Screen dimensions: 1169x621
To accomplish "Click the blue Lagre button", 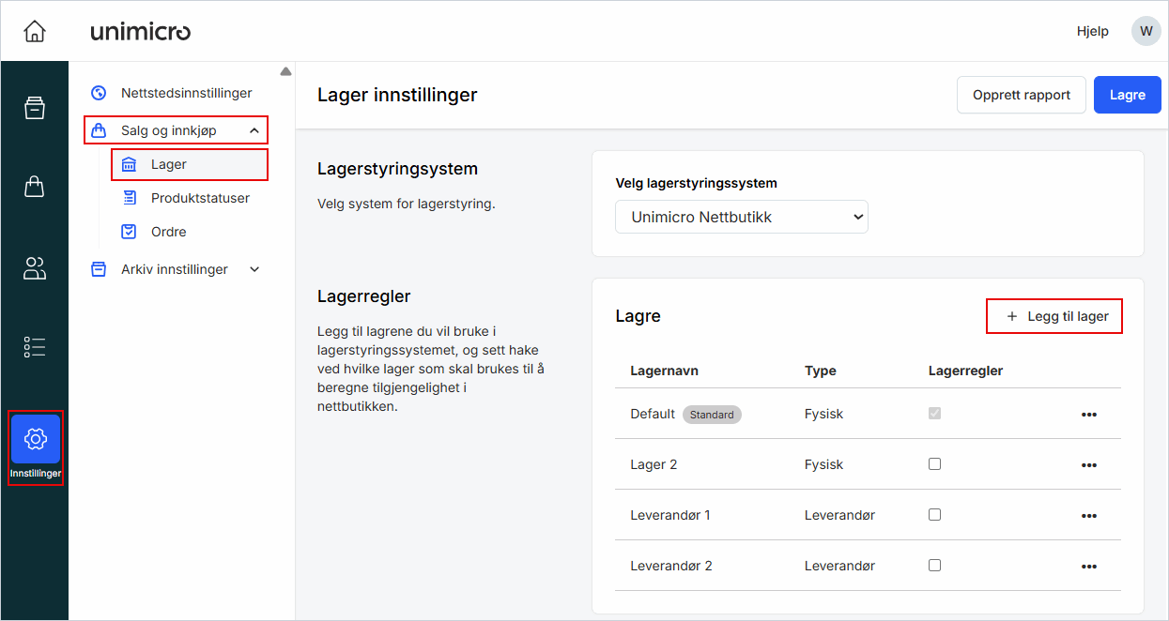I will [x=1127, y=95].
